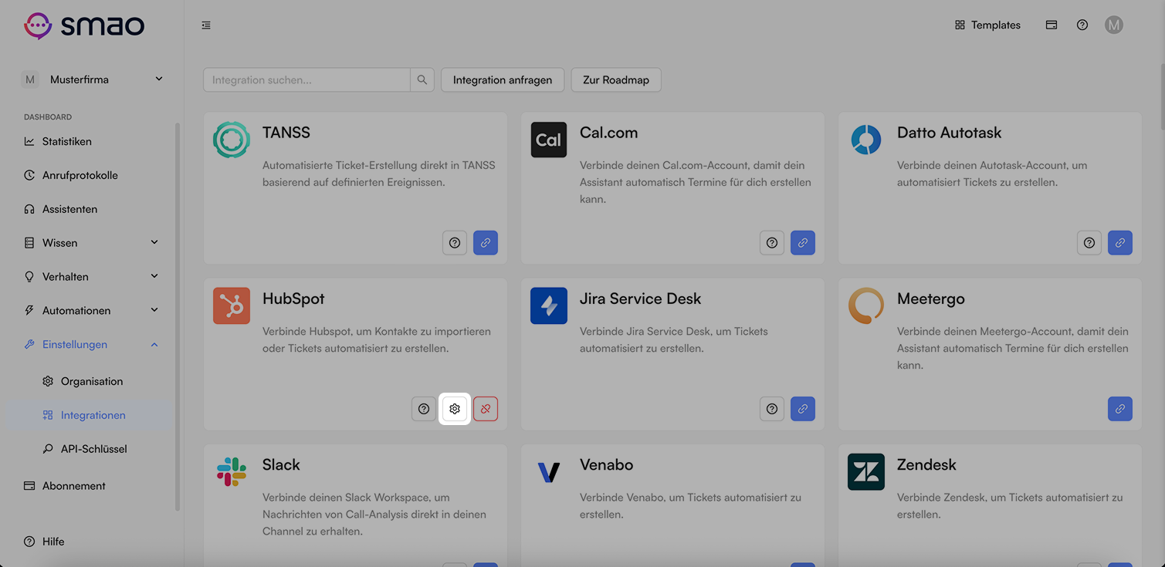
Task: Open TANSS help question mark
Action: pos(455,243)
